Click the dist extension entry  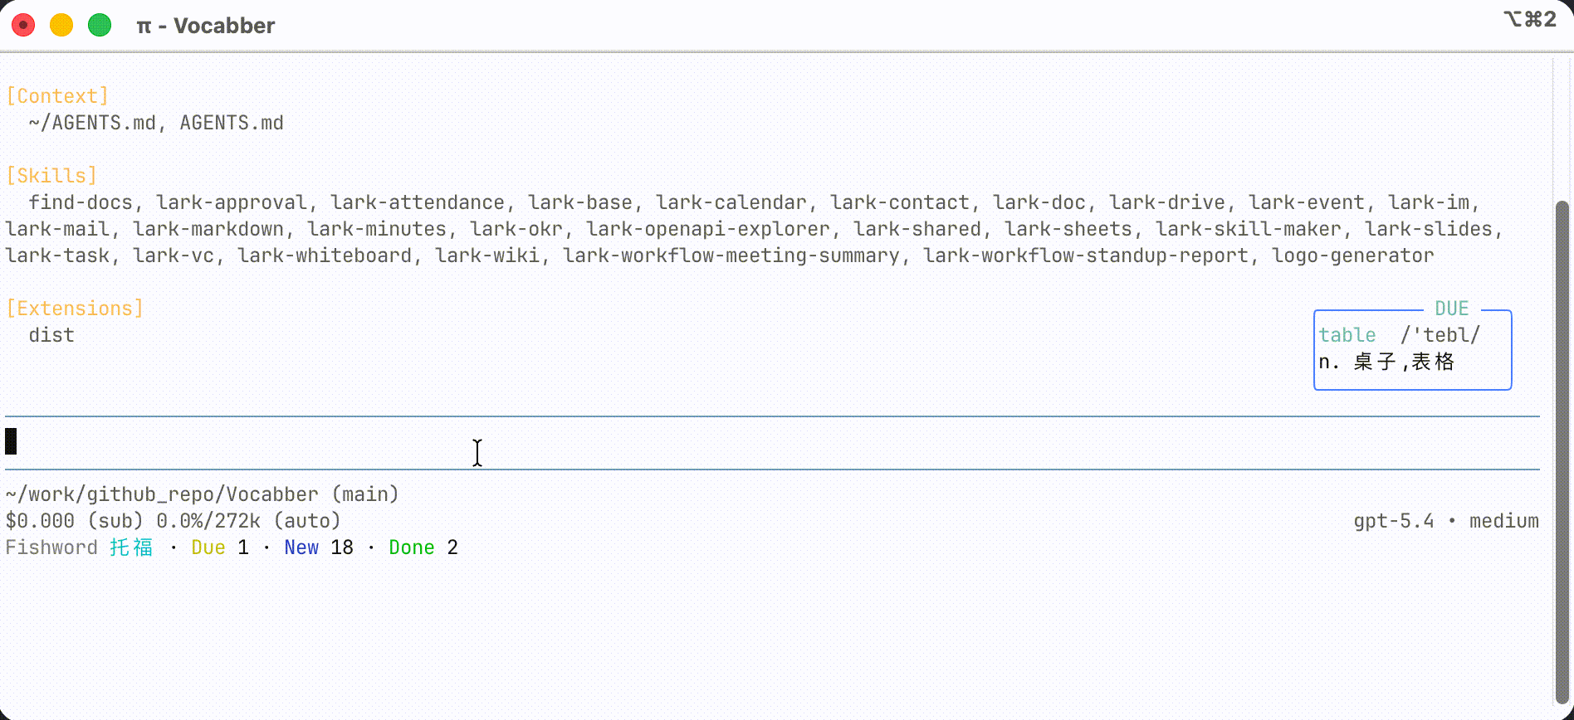(51, 335)
